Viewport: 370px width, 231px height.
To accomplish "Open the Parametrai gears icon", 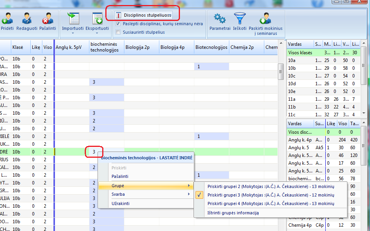I will [220, 19].
